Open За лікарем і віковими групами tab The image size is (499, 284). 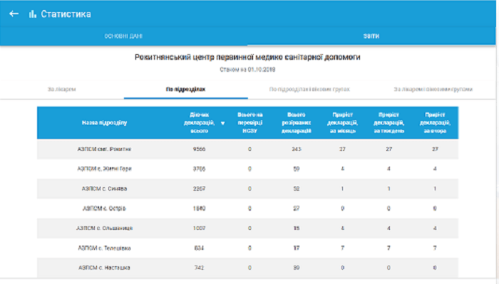[x=433, y=89]
